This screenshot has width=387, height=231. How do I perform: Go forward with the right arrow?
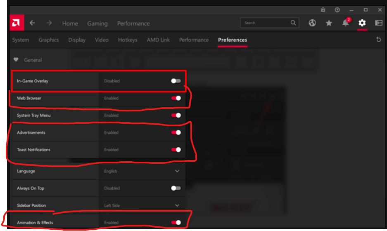point(49,23)
